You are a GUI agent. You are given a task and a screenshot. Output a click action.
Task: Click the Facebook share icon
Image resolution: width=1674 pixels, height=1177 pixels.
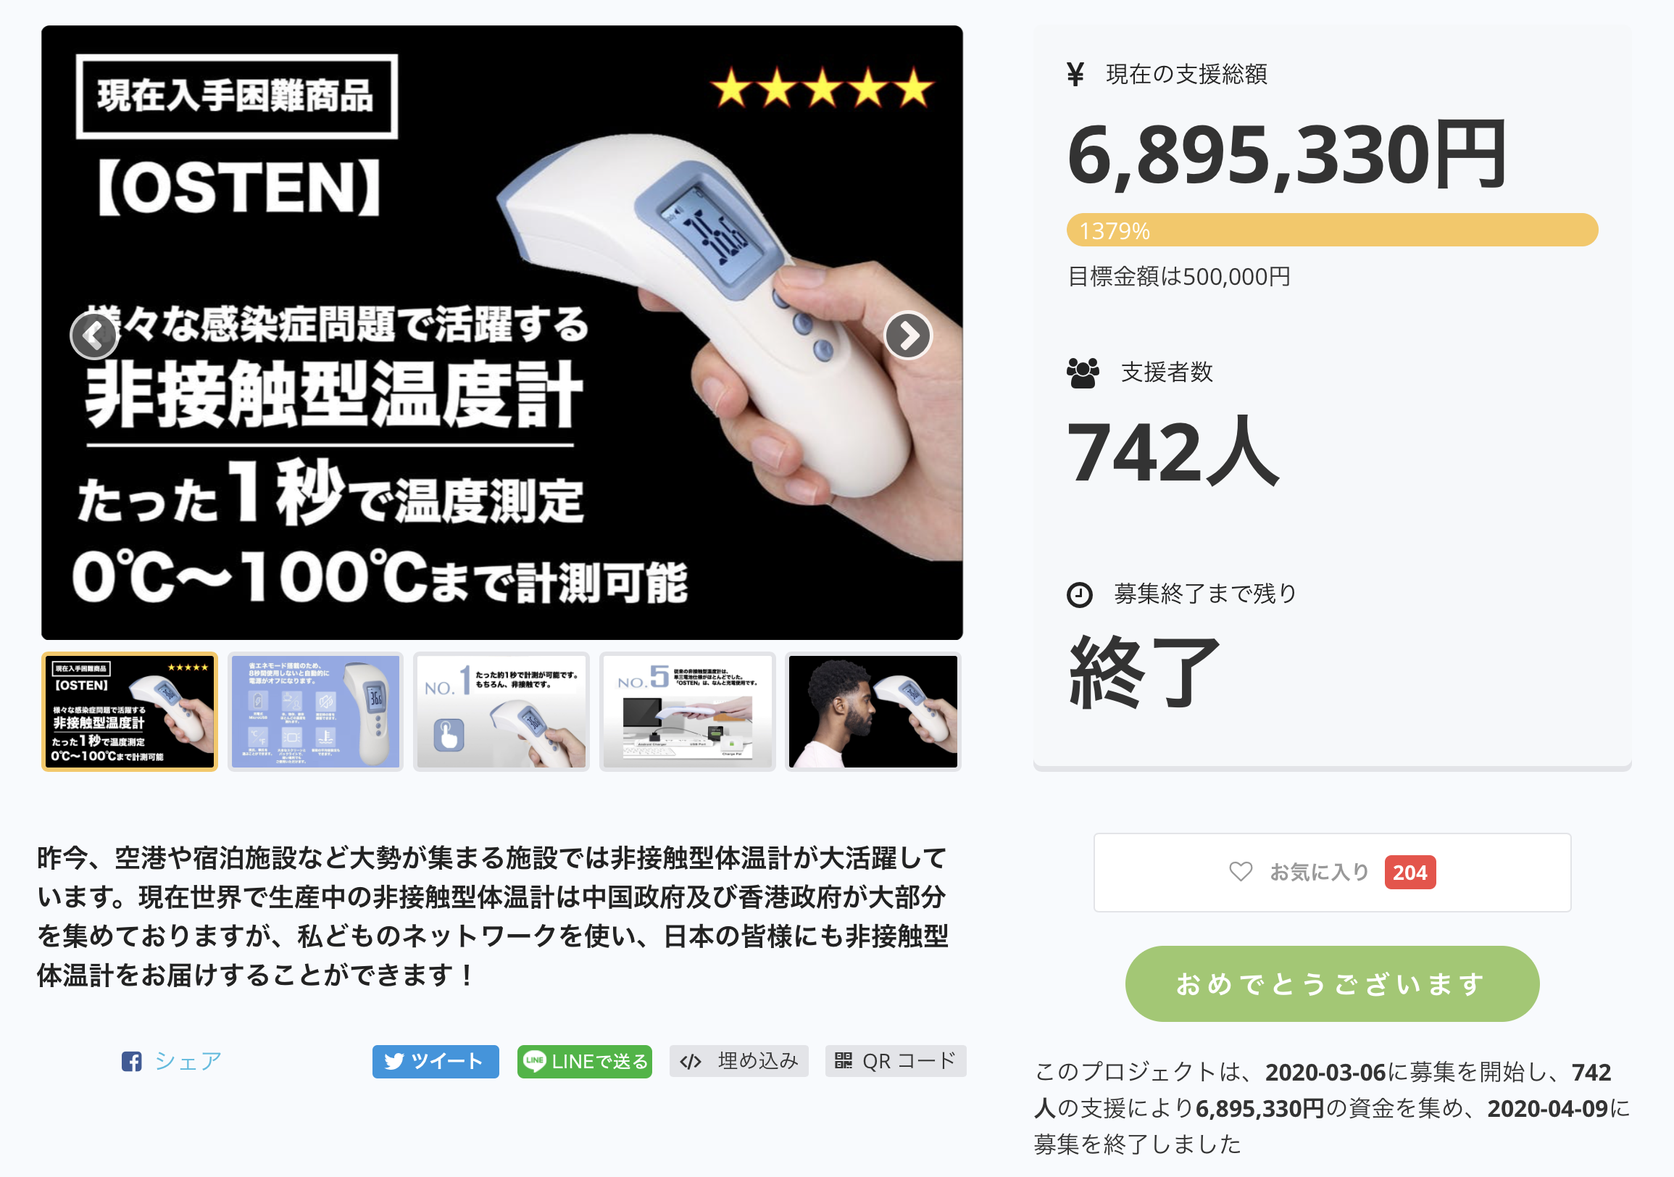tap(132, 1061)
